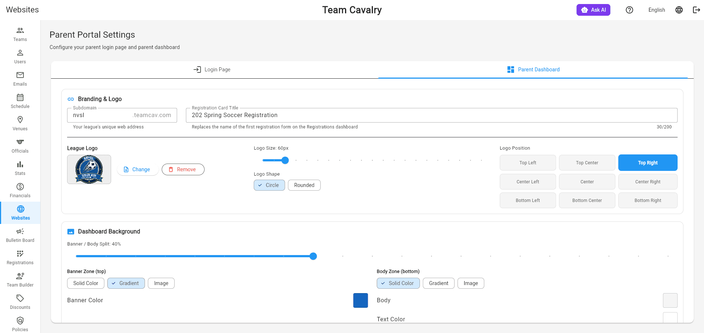
Task: Open the Emails envelope icon
Action: pyautogui.click(x=20, y=75)
